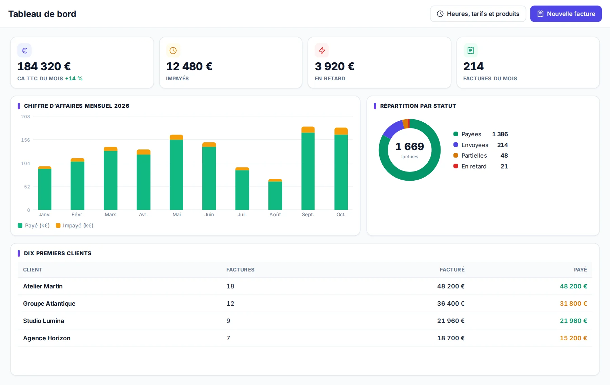Viewport: 610px width, 385px height.
Task: Click the clock icon in Heures button
Action: (440, 14)
